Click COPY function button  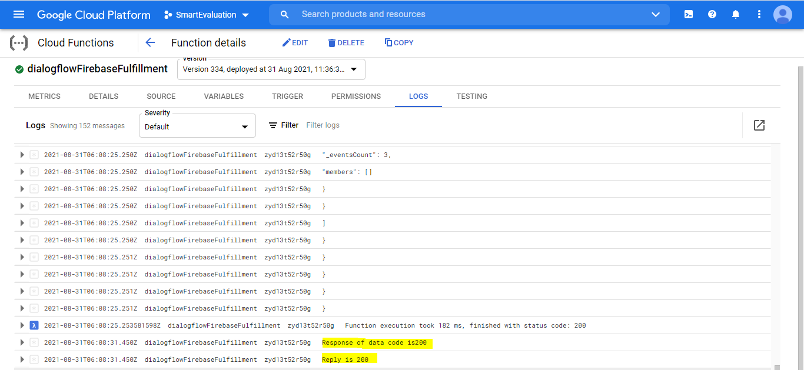pos(399,42)
